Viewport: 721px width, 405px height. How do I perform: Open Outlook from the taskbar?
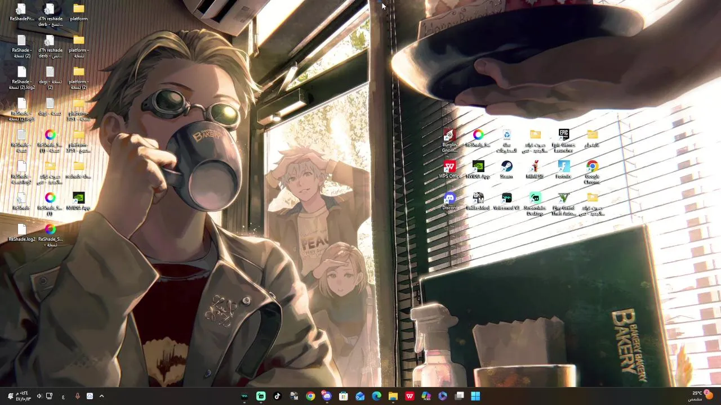(x=360, y=396)
